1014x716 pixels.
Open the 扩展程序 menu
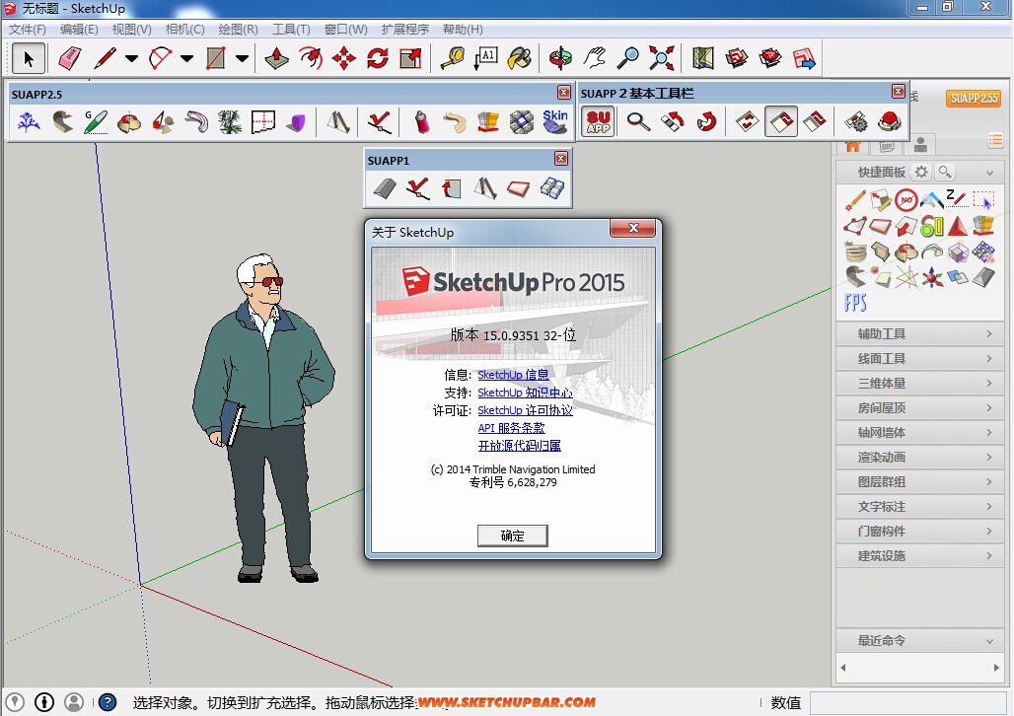click(x=404, y=30)
